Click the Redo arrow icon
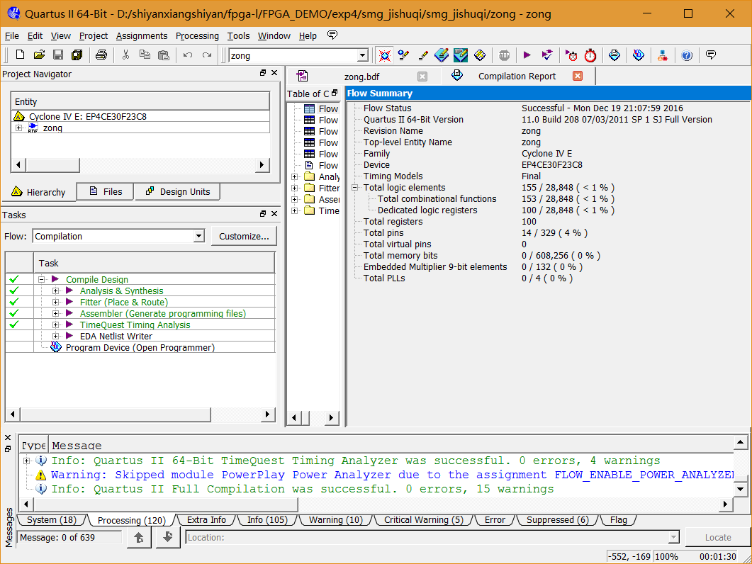Screen dimensions: 752x564 (207, 55)
